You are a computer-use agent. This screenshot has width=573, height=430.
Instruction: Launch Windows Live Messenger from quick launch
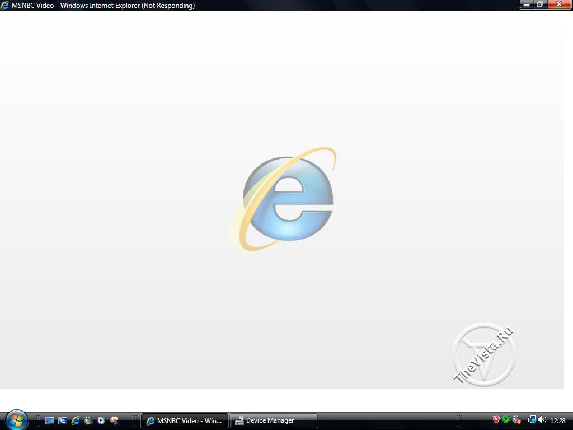(x=88, y=420)
